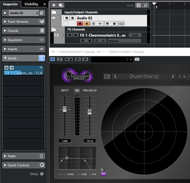Click the Quick Controls icon
This screenshot has width=190, height=183.
pos(42,165)
